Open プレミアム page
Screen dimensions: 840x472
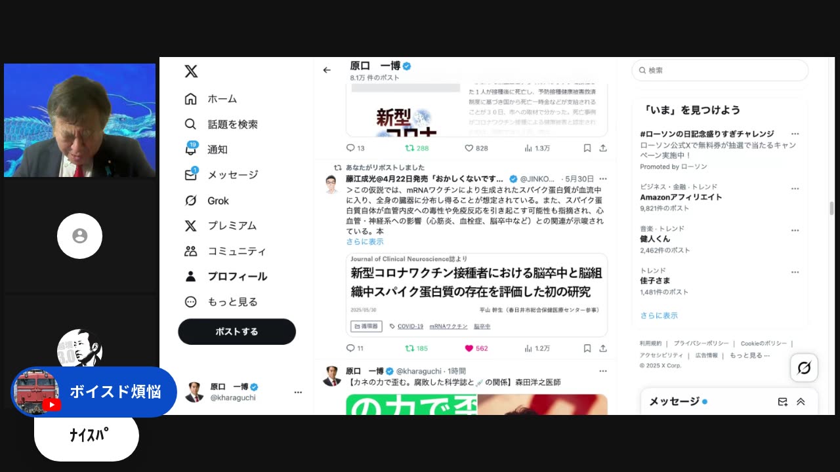221,226
